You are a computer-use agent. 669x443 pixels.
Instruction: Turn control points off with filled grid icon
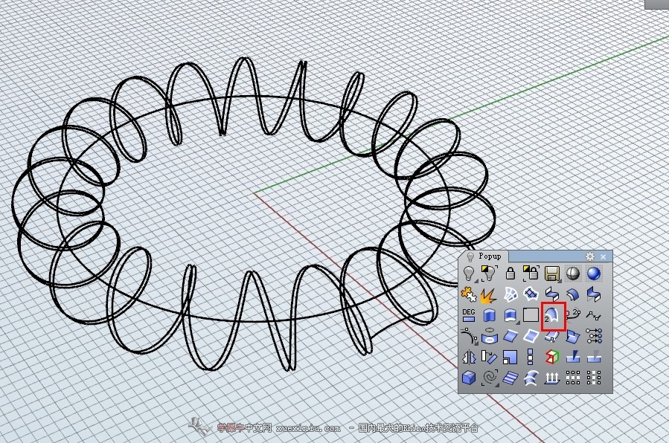(594, 378)
